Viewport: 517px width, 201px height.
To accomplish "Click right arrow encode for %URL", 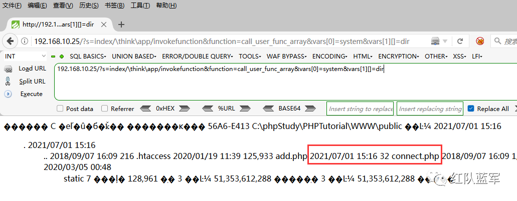I will 245,108.
